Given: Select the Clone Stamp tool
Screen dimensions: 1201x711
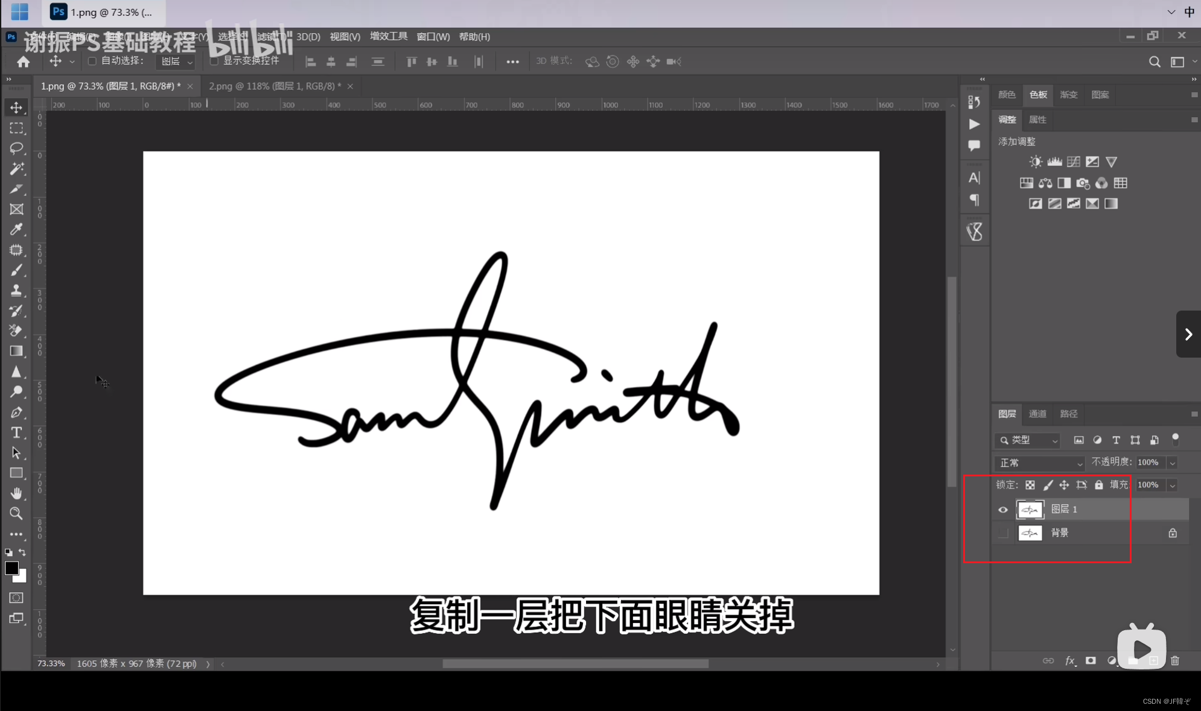Looking at the screenshot, I should (16, 290).
